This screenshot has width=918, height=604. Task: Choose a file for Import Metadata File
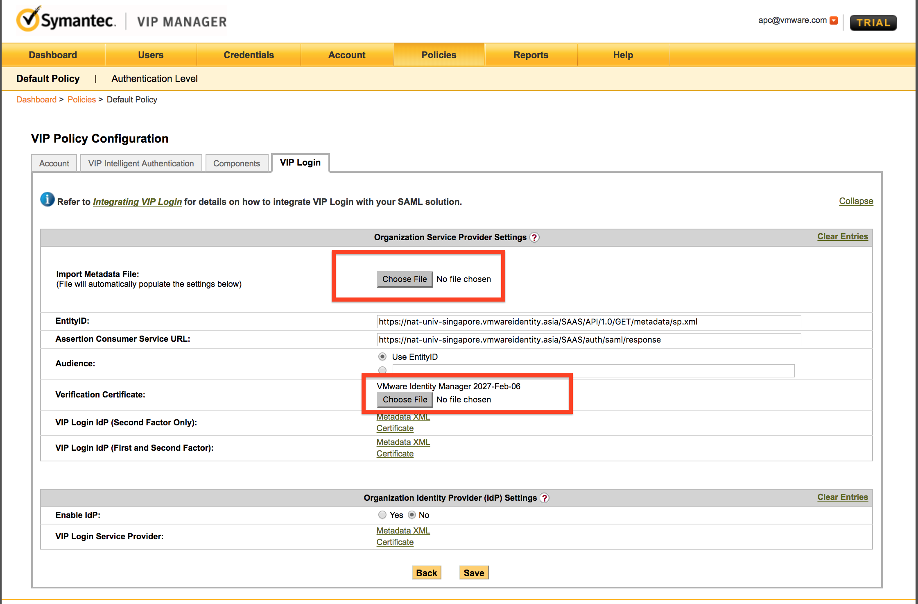pyautogui.click(x=405, y=279)
